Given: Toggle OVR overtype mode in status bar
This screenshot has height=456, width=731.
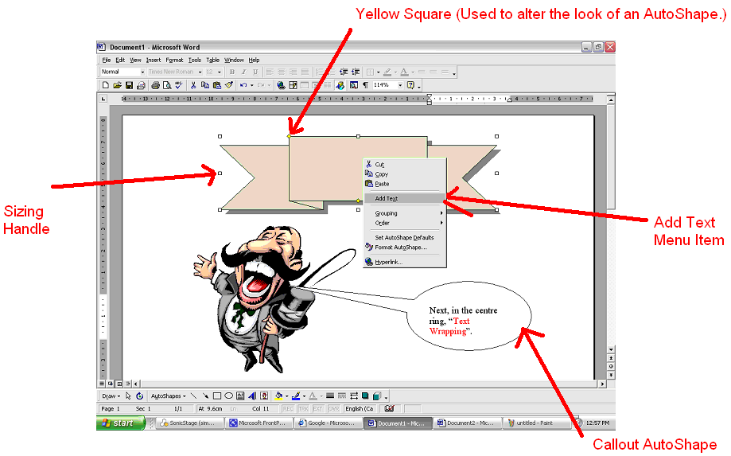Looking at the screenshot, I should coord(333,408).
